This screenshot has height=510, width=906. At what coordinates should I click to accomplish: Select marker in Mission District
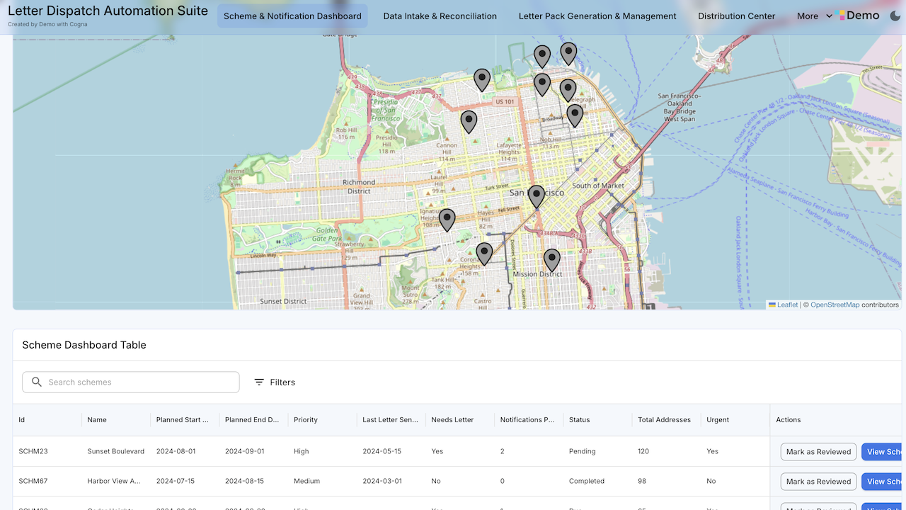coord(552,261)
